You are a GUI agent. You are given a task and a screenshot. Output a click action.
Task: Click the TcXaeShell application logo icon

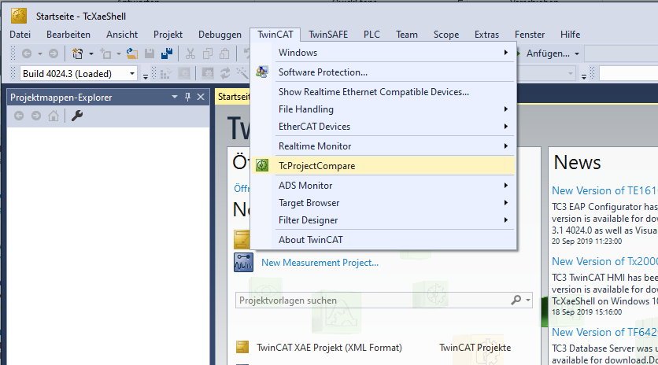pyautogui.click(x=18, y=16)
